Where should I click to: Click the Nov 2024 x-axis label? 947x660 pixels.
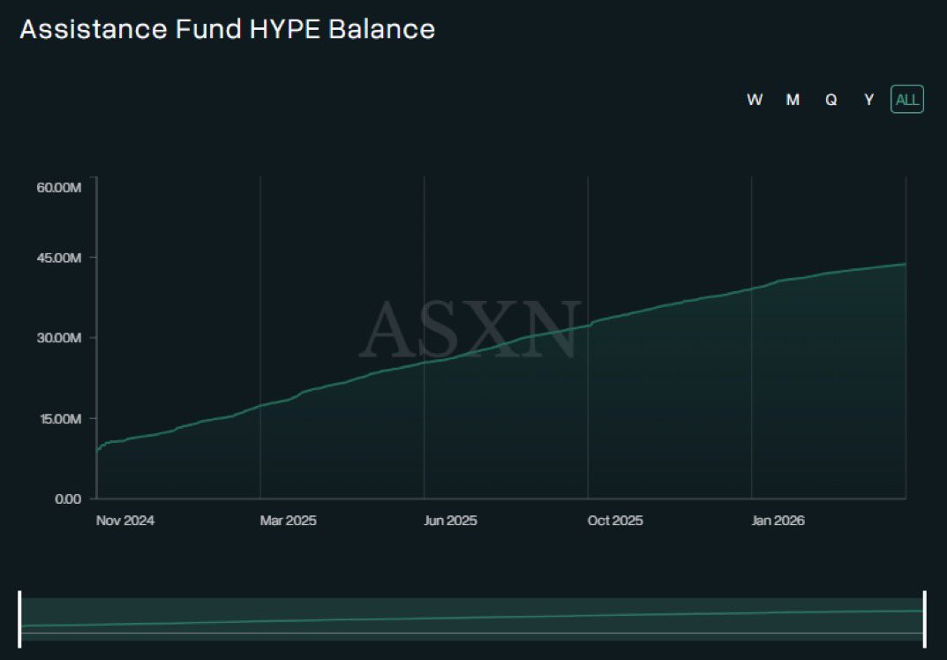coord(125,521)
